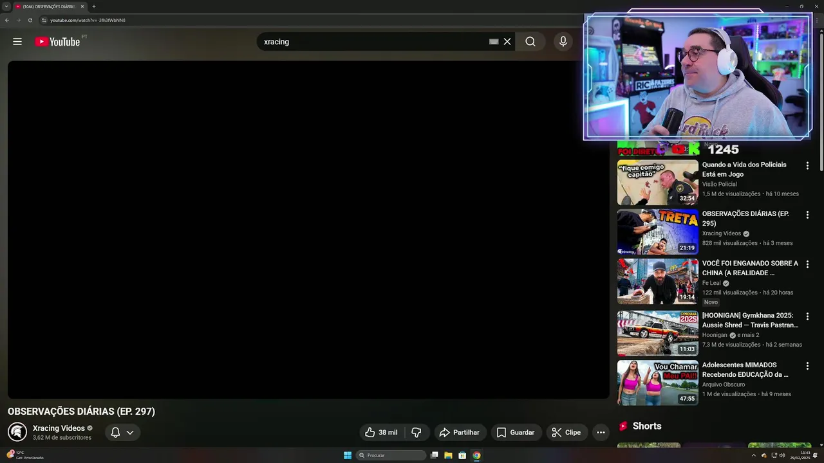824x463 pixels.
Task: Open options menu for Adolescentes MIMADOS video
Action: [807, 366]
